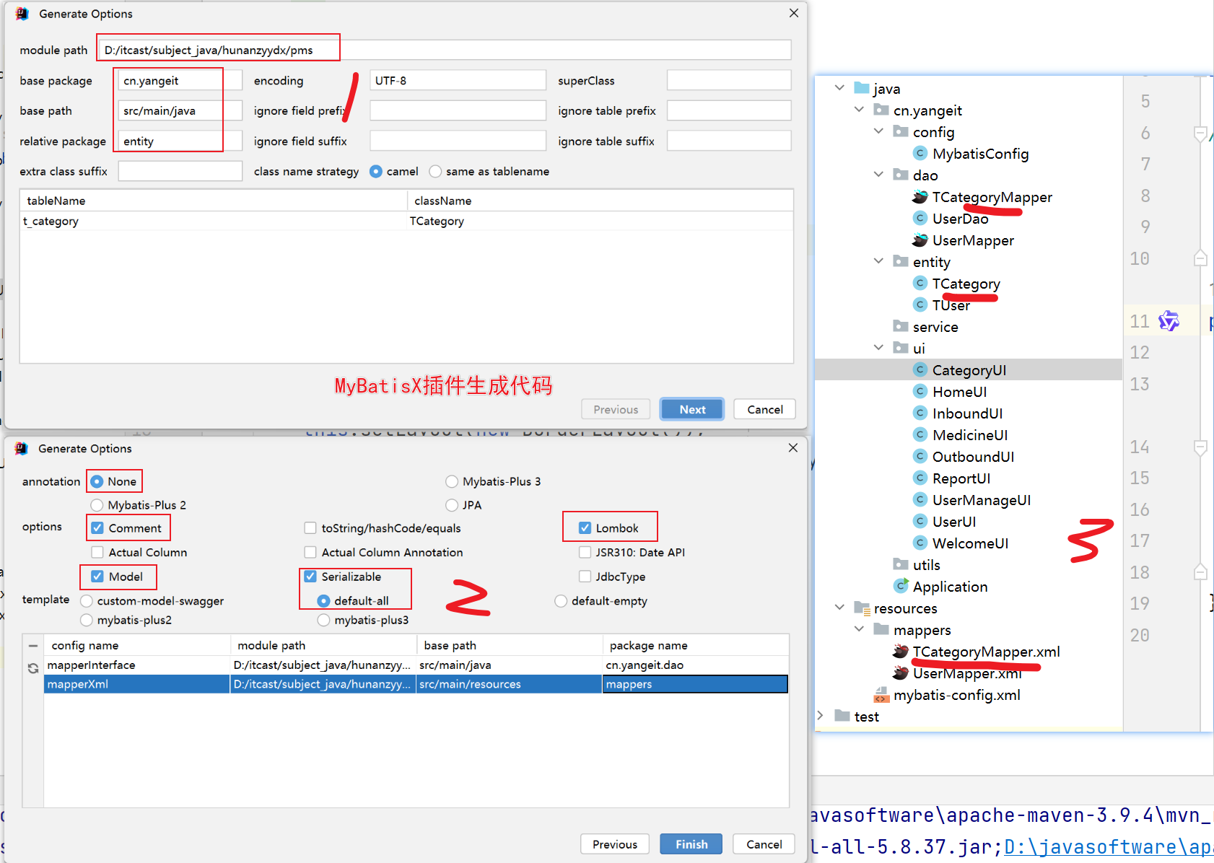
Task: Click the Next button
Action: [x=691, y=409]
